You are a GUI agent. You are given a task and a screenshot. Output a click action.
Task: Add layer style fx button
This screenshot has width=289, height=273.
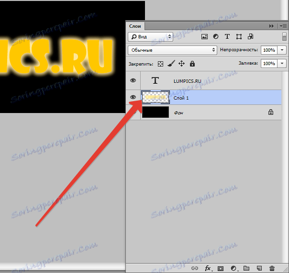tap(208, 268)
